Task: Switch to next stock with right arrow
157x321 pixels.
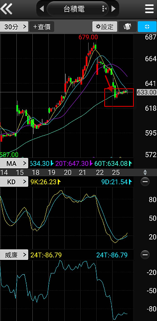Action: [x=113, y=9]
